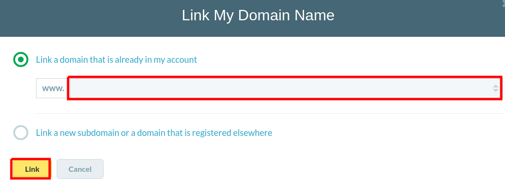
Task: Click the up-down arrows of domain dropdown
Action: click(x=496, y=88)
